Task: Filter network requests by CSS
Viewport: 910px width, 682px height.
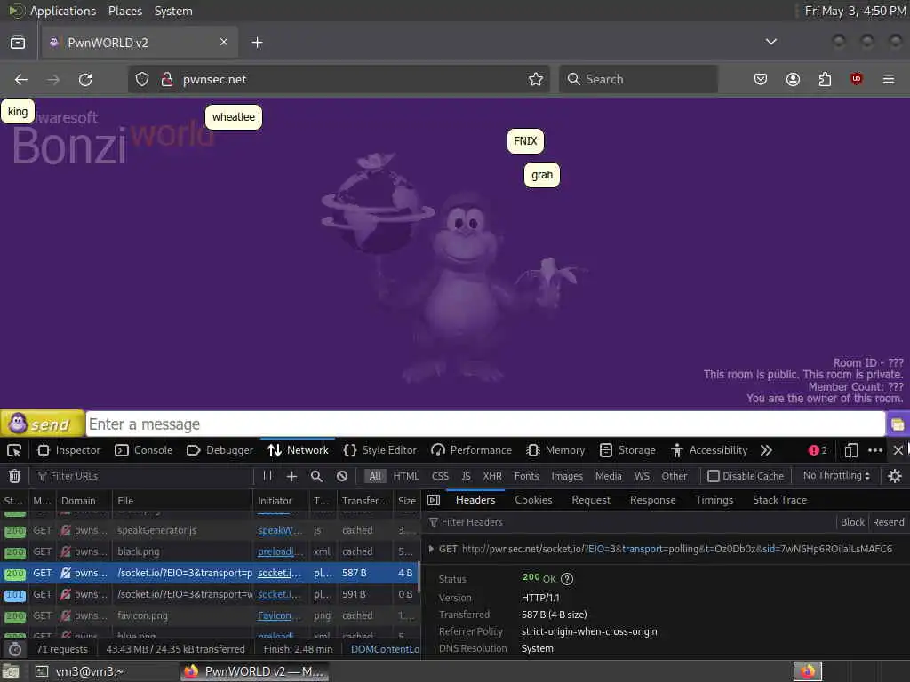Action: click(x=440, y=476)
